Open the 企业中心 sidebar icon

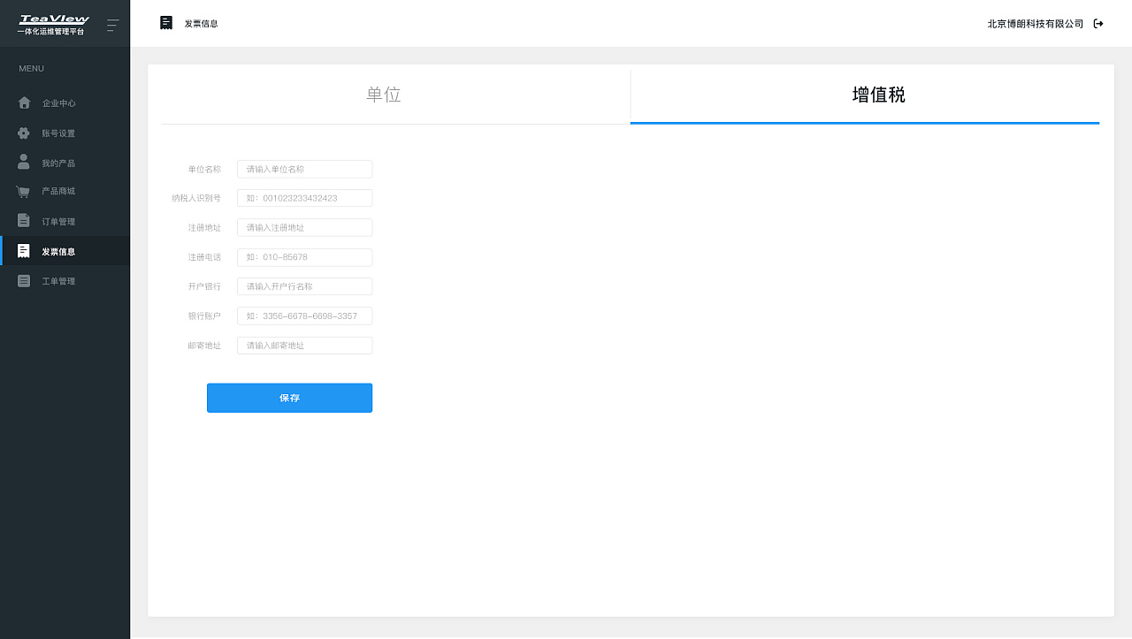click(x=24, y=103)
